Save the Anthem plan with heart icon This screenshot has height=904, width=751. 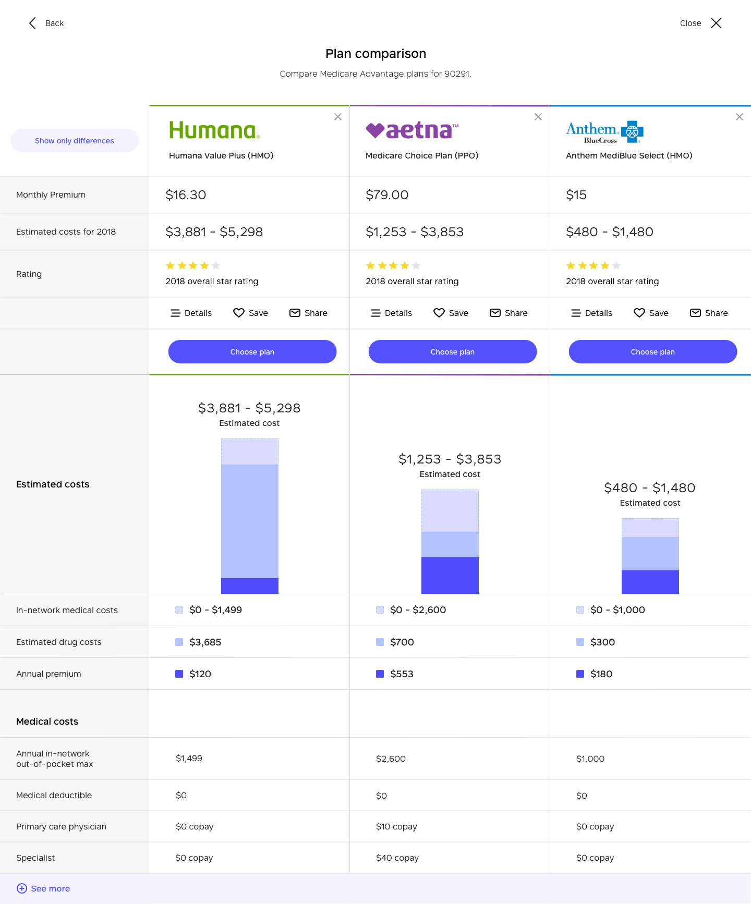[x=651, y=313]
